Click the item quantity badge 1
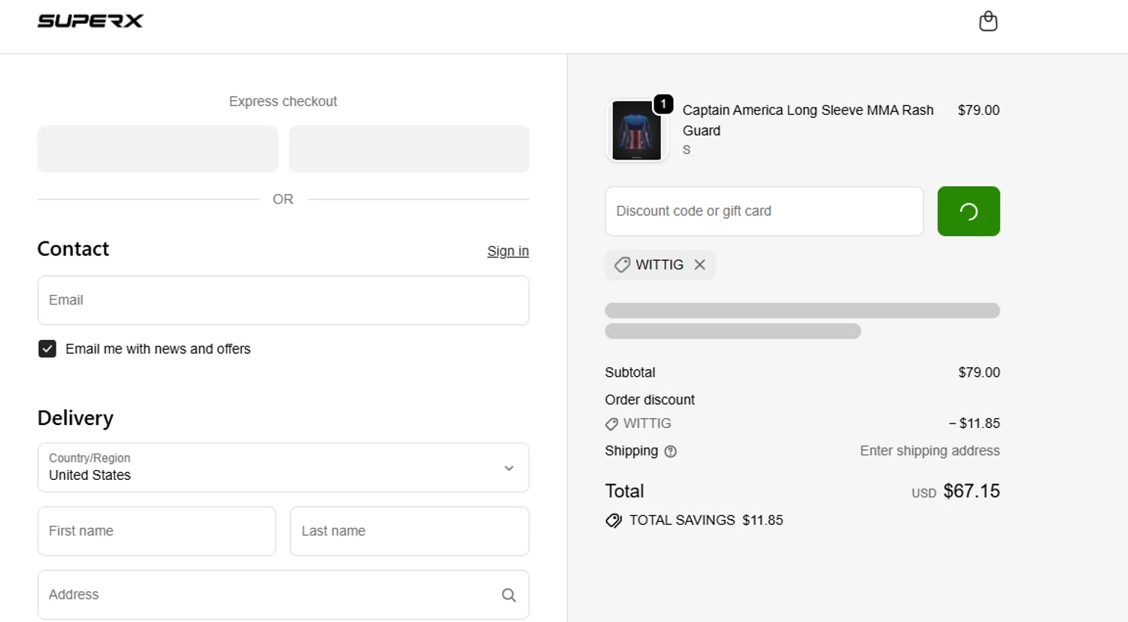 tap(663, 104)
